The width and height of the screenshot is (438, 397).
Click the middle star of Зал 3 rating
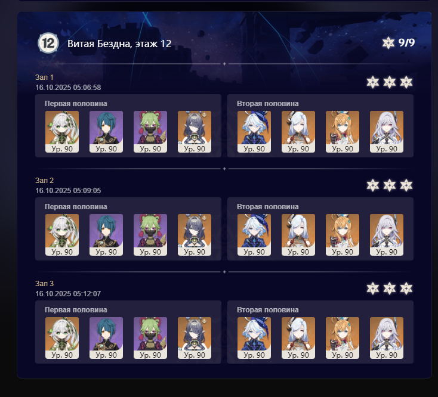tap(390, 288)
